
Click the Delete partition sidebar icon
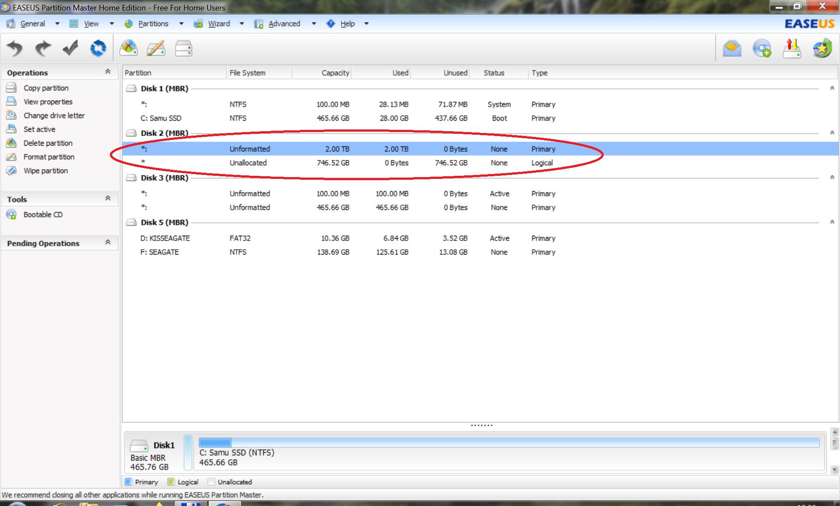click(x=11, y=143)
